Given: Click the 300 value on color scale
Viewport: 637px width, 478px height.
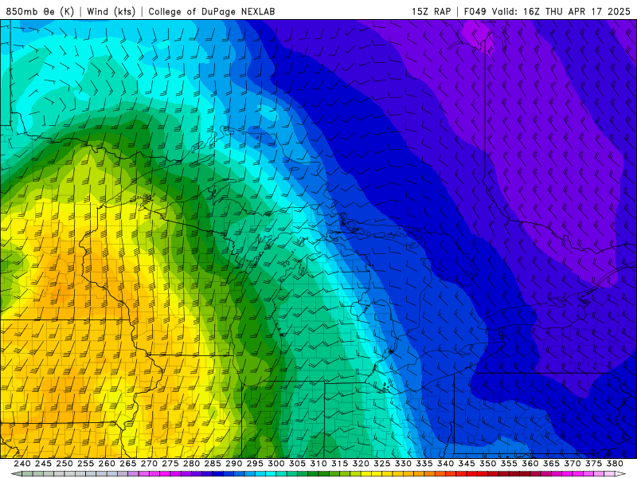Looking at the screenshot, I should pos(276,464).
